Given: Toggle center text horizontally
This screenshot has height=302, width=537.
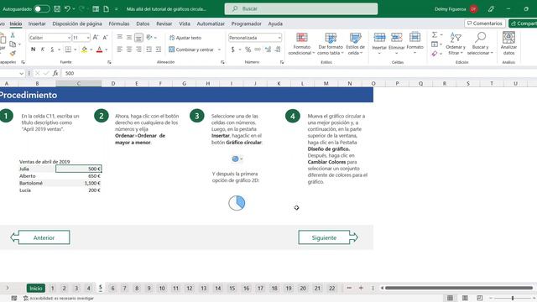Looking at the screenshot, I should tap(129, 49).
